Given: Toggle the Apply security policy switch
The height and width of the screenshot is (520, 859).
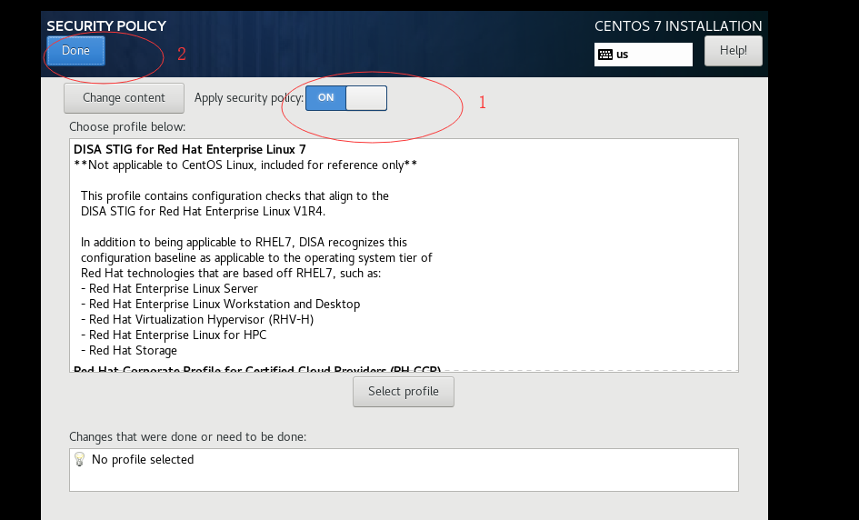Looking at the screenshot, I should point(346,98).
